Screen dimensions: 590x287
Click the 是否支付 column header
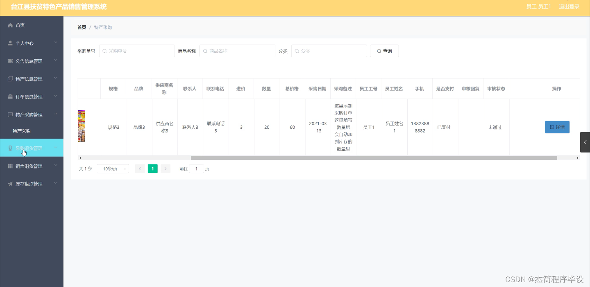[445, 89]
